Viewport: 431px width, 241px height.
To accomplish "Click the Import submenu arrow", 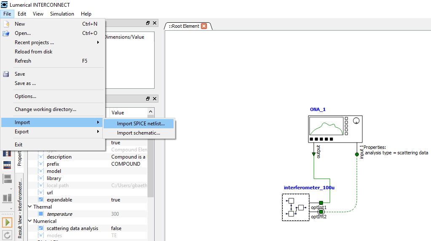I will (x=98, y=122).
